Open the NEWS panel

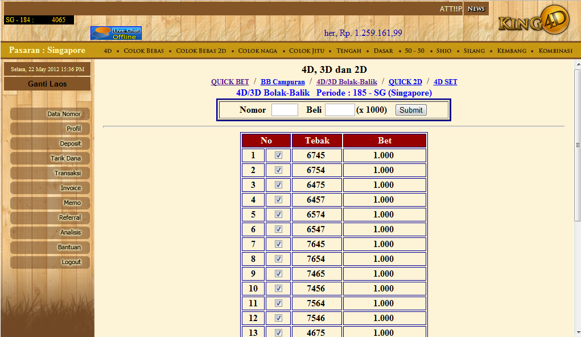[476, 8]
